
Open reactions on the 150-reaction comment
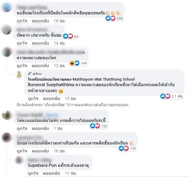(99, 126)
